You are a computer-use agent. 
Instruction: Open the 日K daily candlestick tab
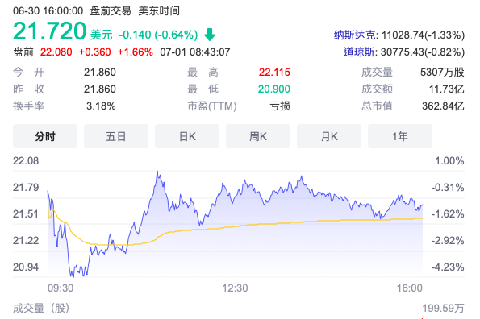pos(187,136)
